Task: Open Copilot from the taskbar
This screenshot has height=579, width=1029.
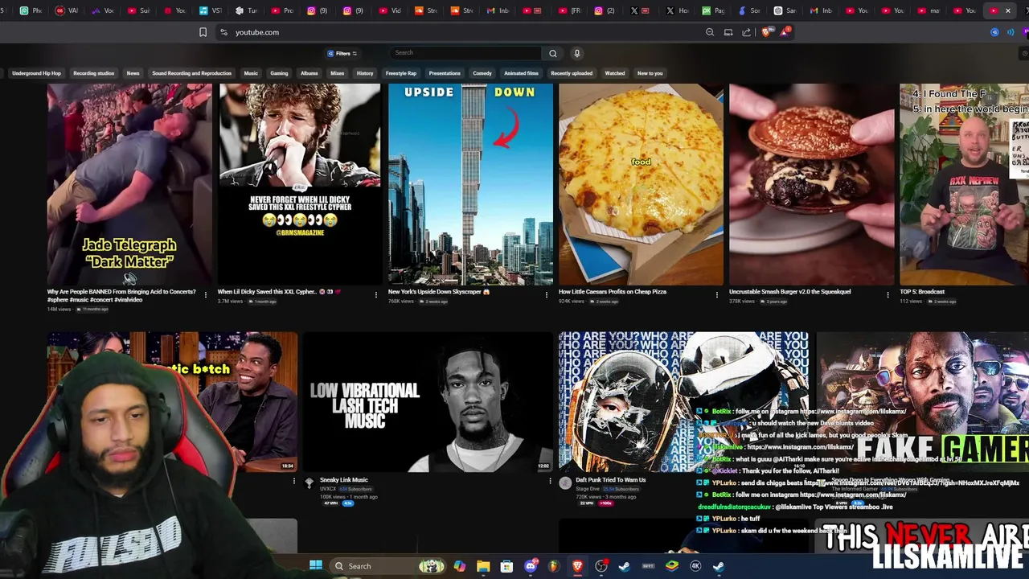Action: click(459, 566)
